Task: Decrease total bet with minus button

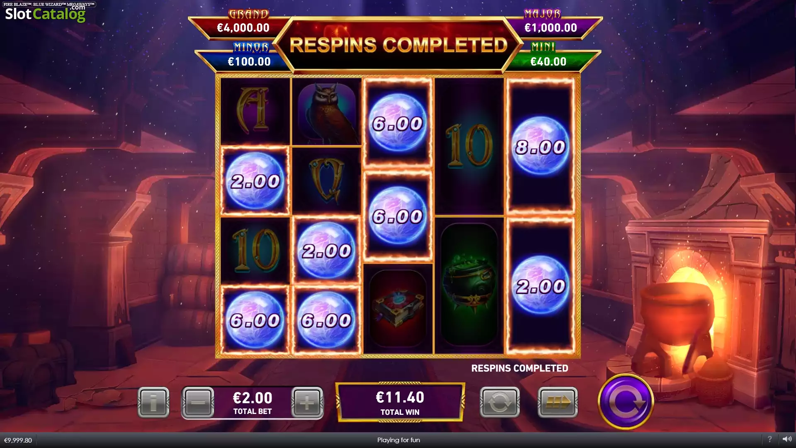Action: tap(198, 402)
